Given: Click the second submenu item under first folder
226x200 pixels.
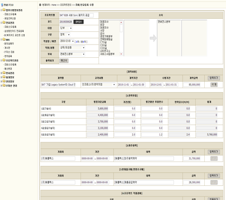Looking at the screenshot, I should point(10,18).
